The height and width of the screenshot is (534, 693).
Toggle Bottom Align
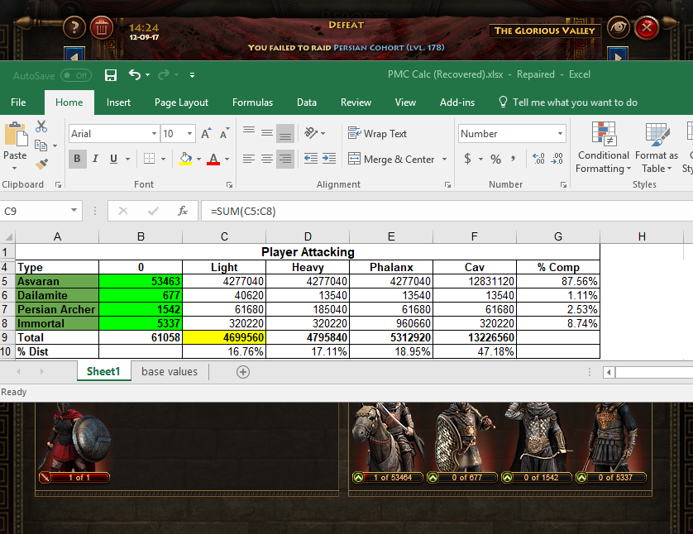285,133
